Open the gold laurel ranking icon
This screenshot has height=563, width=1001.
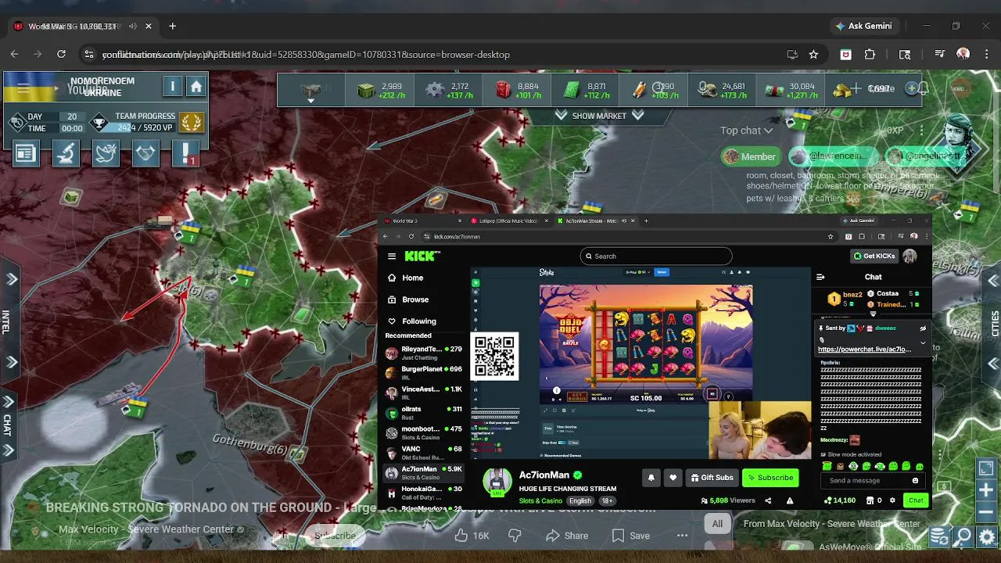pos(191,123)
